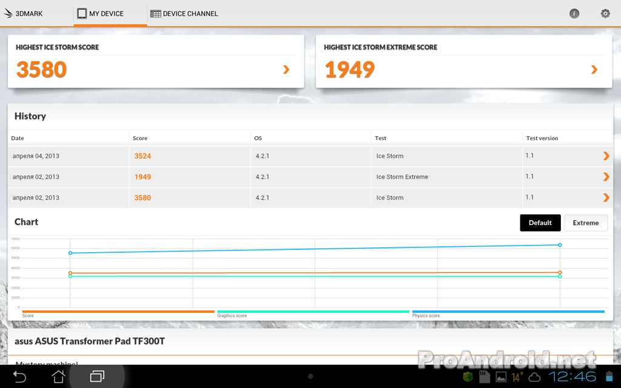Expand the Highest Ice Storm Score arrow
This screenshot has height=388, width=621.
[286, 70]
